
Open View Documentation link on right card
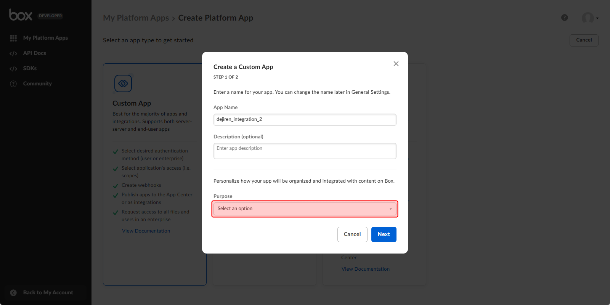366,269
